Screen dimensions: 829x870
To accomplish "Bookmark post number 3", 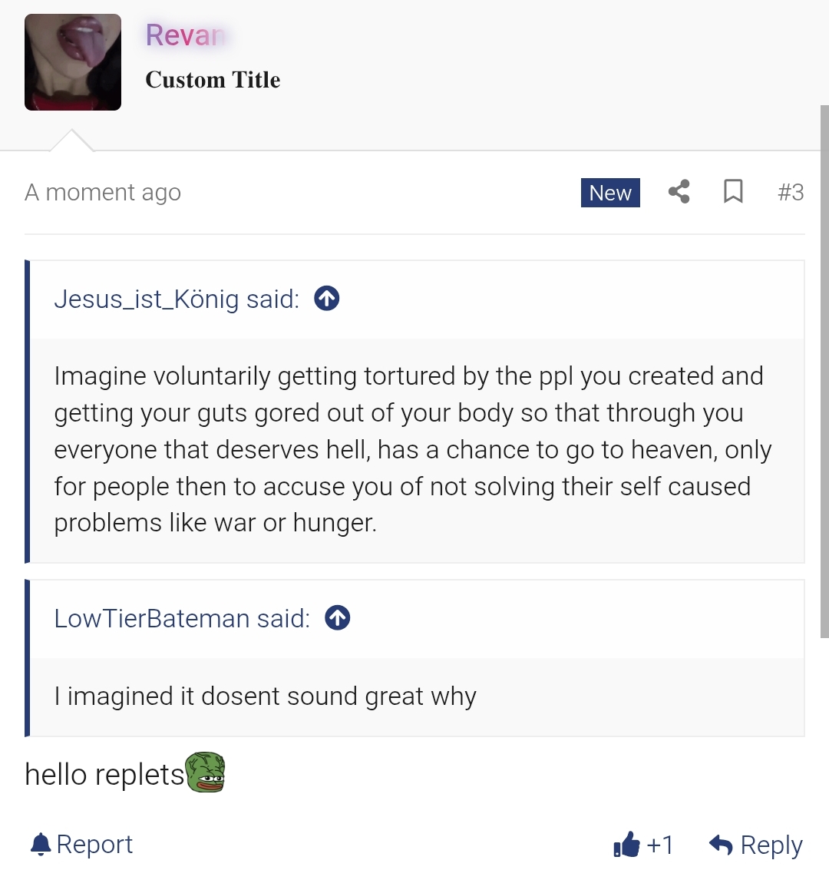I will [x=733, y=192].
